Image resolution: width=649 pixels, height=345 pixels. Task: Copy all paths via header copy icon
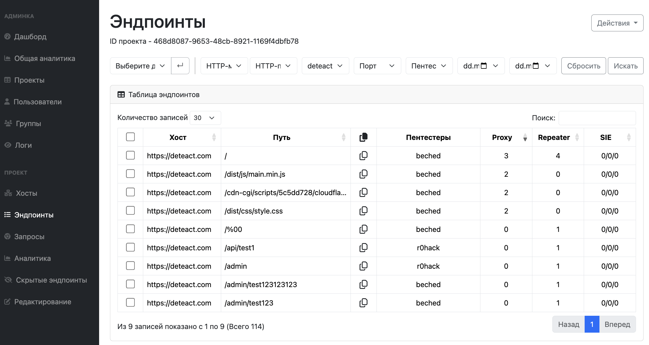363,137
